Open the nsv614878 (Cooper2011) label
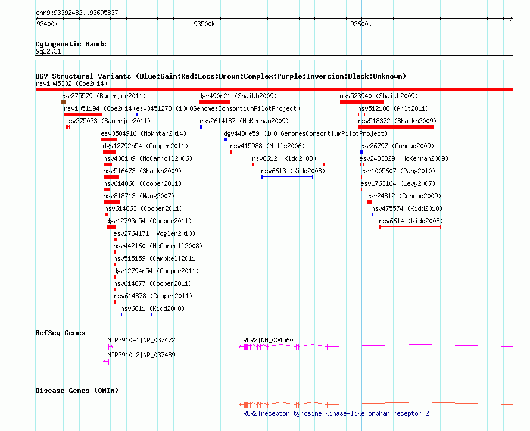The width and height of the screenshot is (530, 431). click(x=153, y=296)
